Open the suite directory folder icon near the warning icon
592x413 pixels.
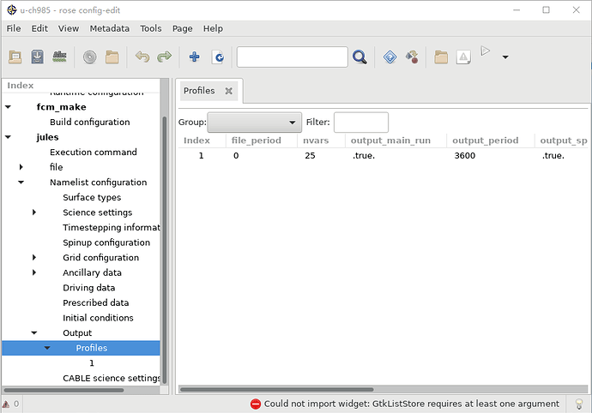click(441, 57)
